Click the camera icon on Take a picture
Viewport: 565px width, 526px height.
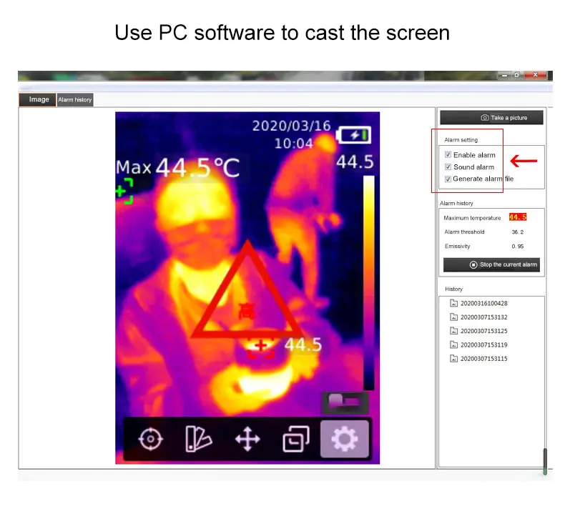[x=485, y=118]
